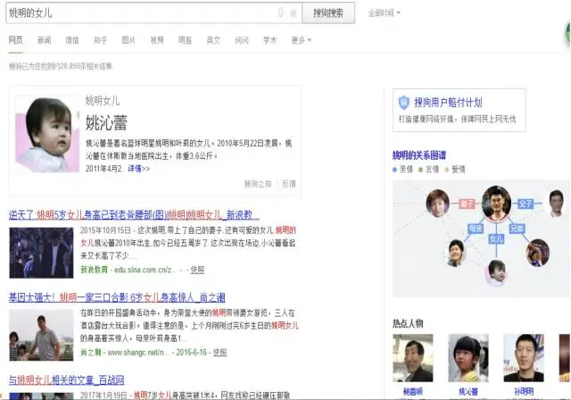Open 快照 for the edu.sina.com.cn result
This screenshot has height=400, width=571.
point(197,270)
